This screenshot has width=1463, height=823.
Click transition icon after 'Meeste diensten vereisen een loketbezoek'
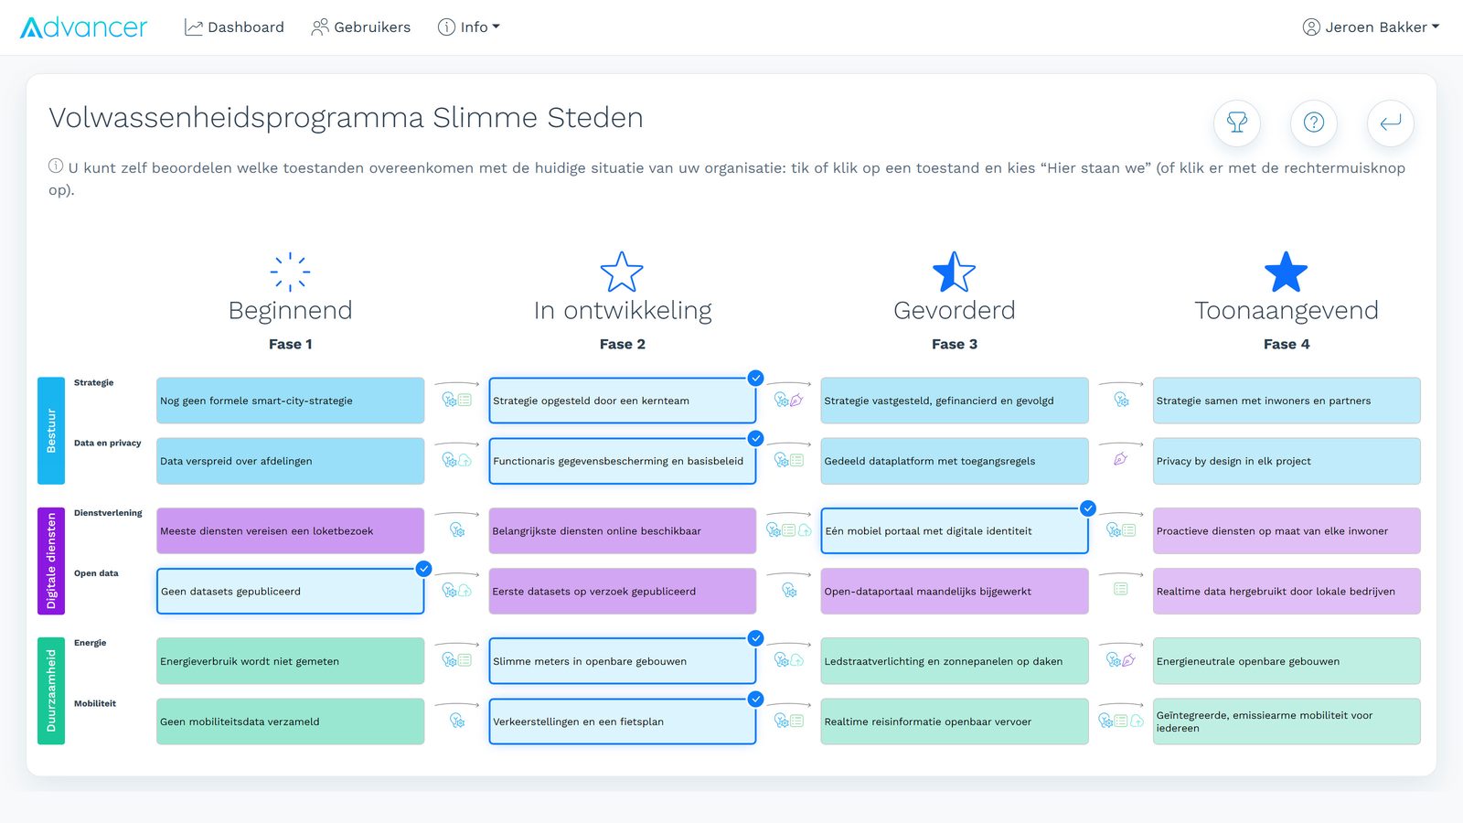(x=457, y=529)
